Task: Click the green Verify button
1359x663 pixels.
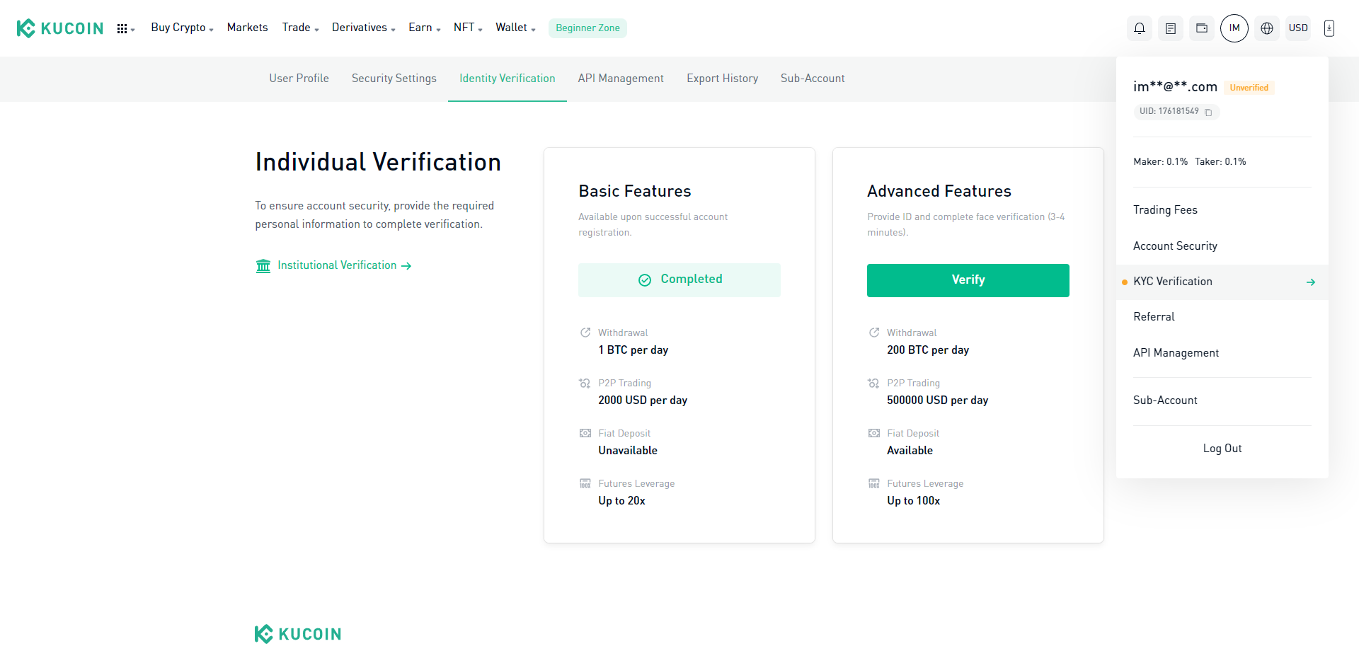Action: (968, 280)
